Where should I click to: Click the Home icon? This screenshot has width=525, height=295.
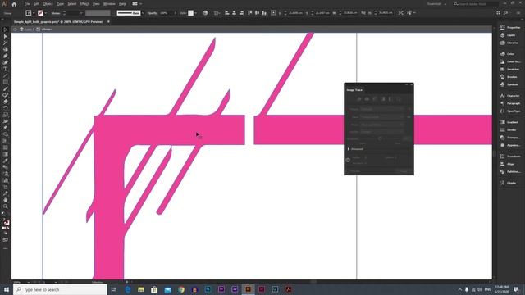click(x=14, y=4)
